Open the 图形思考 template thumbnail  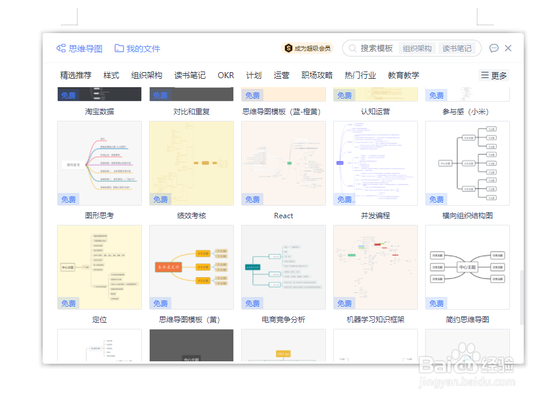click(100, 163)
